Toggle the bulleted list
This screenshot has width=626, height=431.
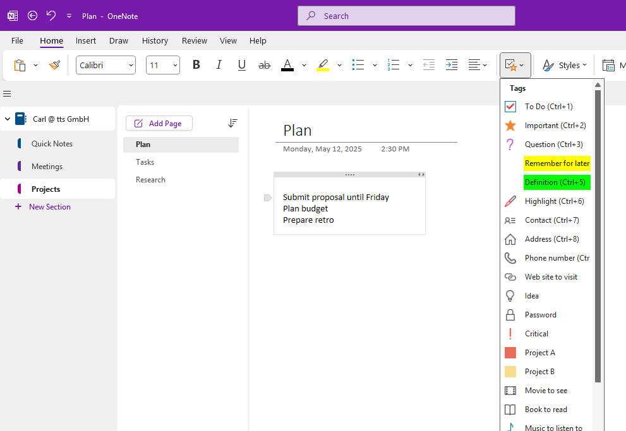click(x=358, y=64)
